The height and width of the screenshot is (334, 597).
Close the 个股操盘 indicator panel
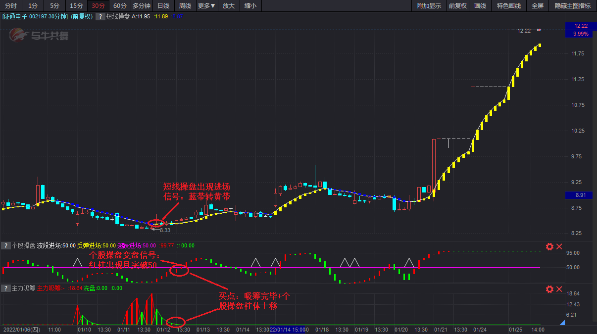point(559,246)
